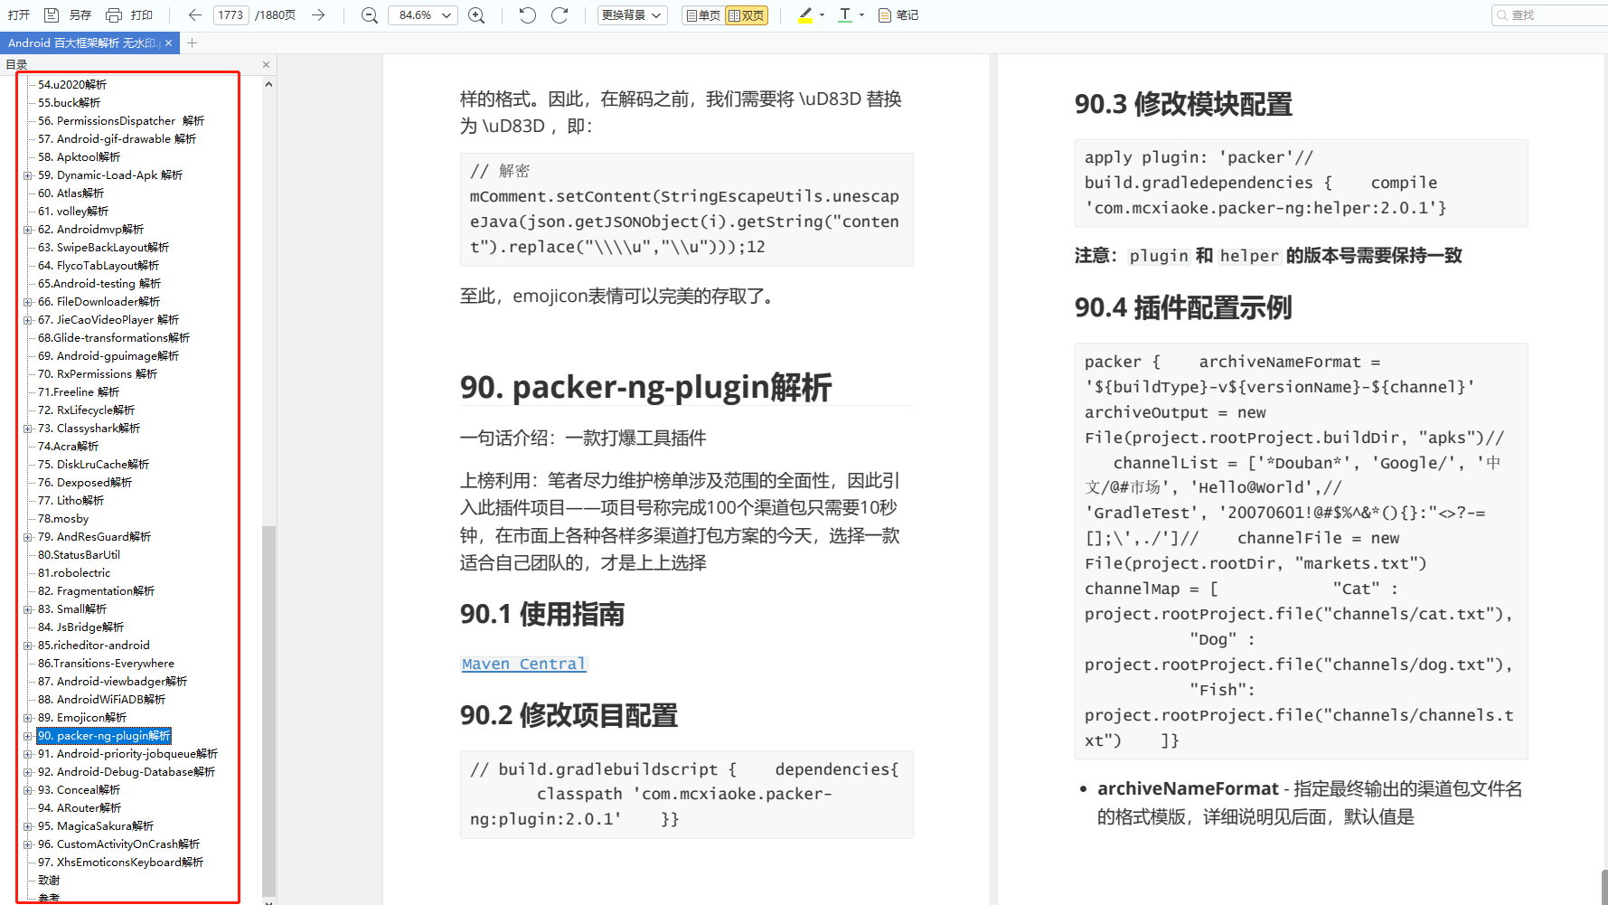1608x905 pixels.
Task: Click the 另存 save-as icon
Action: (x=52, y=15)
